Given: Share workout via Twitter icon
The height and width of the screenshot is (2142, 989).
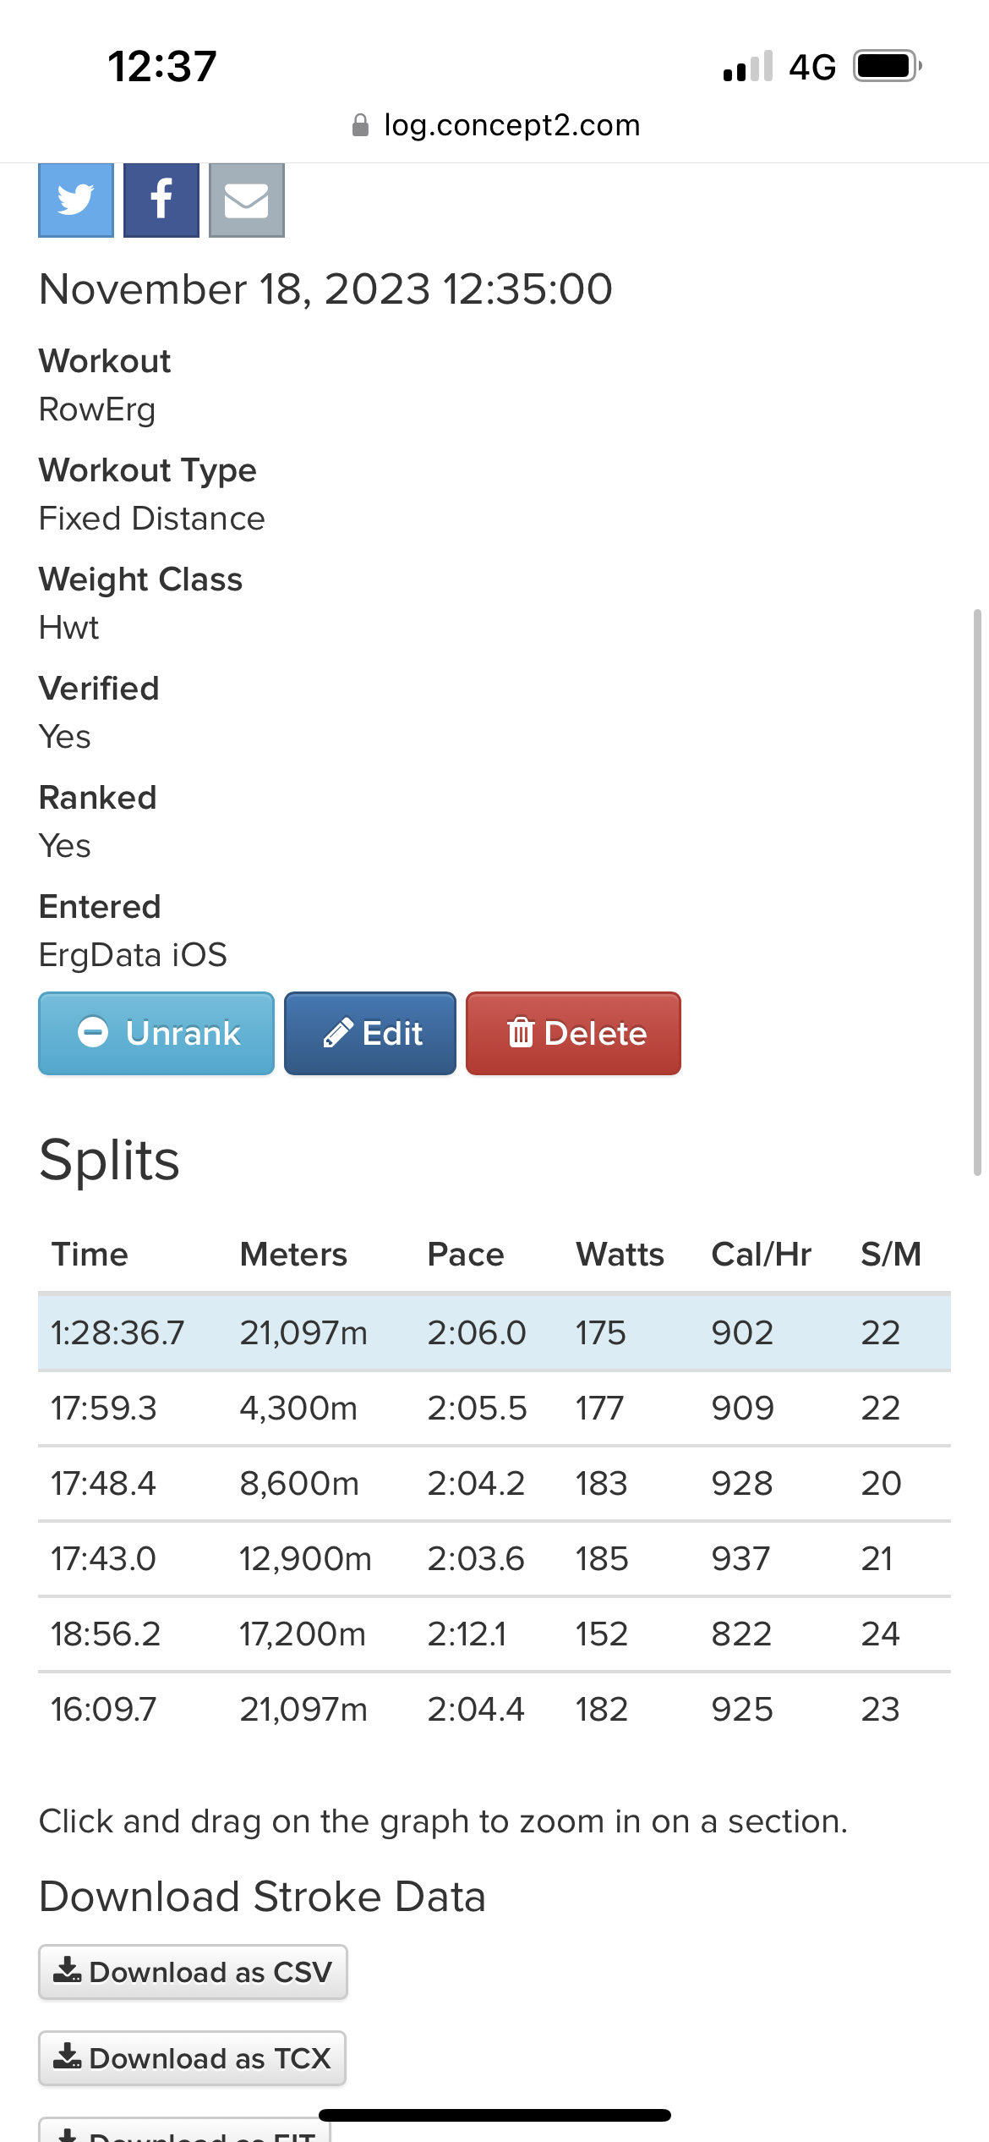Looking at the screenshot, I should 76,200.
